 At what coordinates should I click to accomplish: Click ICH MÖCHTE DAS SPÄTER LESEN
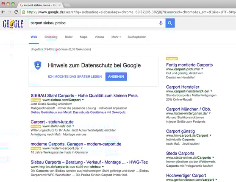click(75, 76)
